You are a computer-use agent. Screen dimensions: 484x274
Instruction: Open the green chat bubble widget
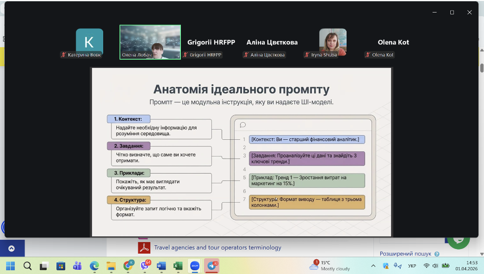click(458, 238)
